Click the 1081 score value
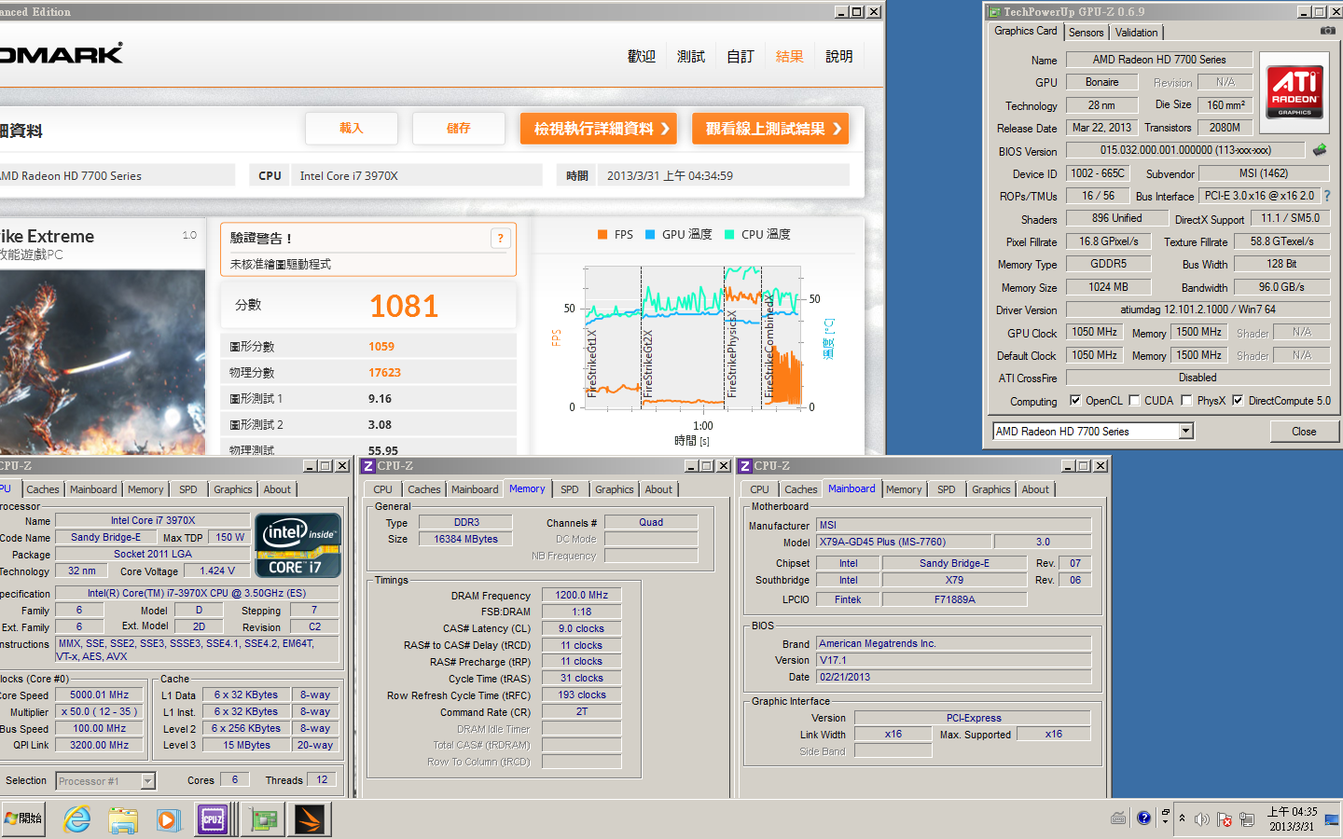Viewport: 1343px width, 839px height. pyautogui.click(x=404, y=307)
